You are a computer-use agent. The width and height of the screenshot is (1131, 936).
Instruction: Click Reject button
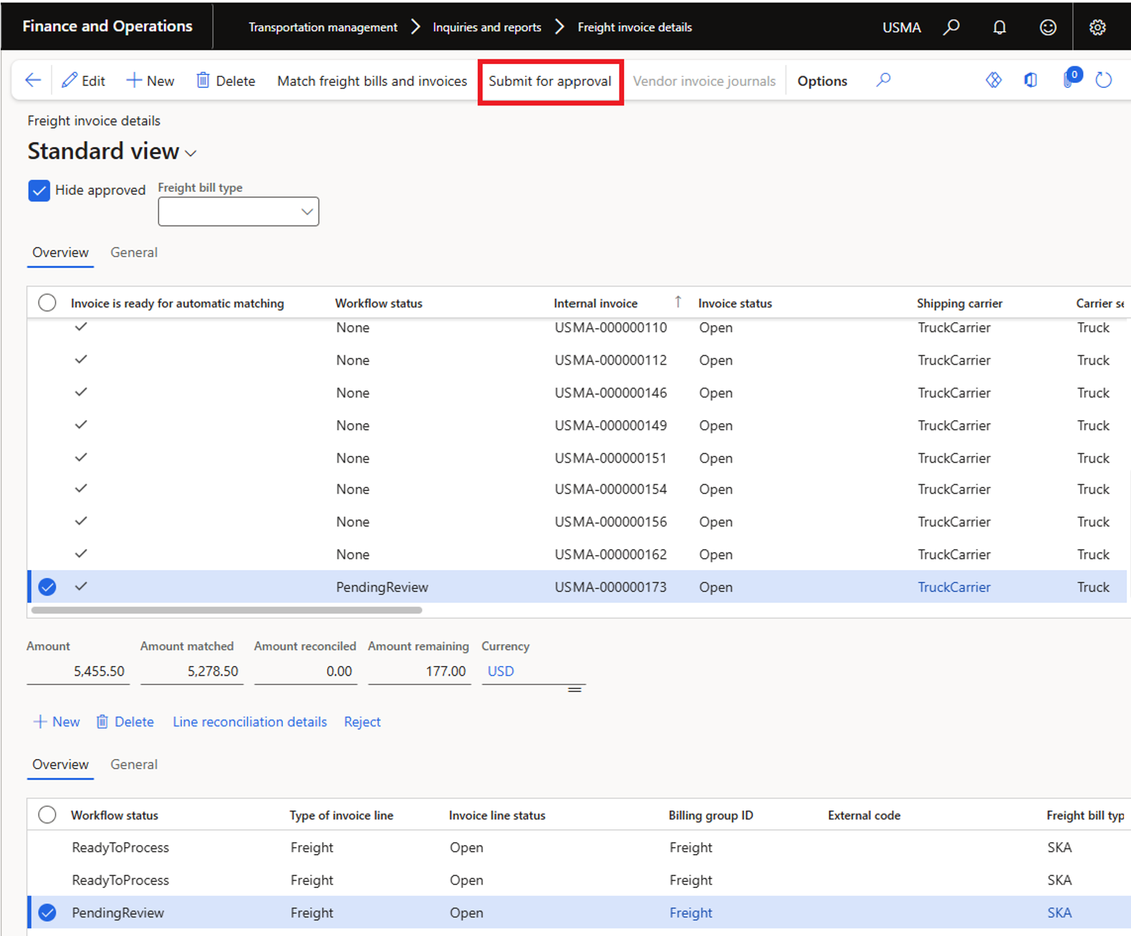click(362, 722)
